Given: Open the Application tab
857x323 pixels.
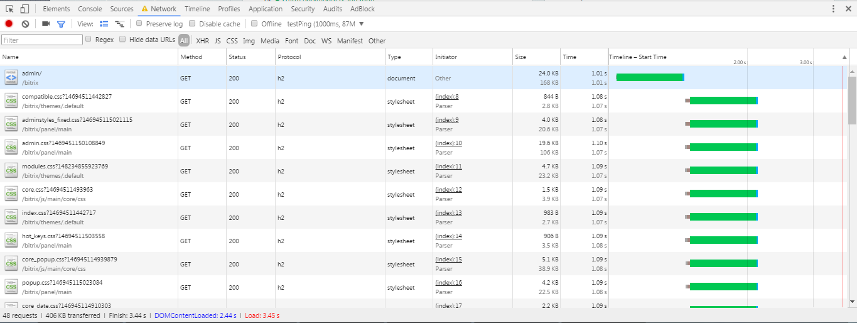Looking at the screenshot, I should click(265, 9).
